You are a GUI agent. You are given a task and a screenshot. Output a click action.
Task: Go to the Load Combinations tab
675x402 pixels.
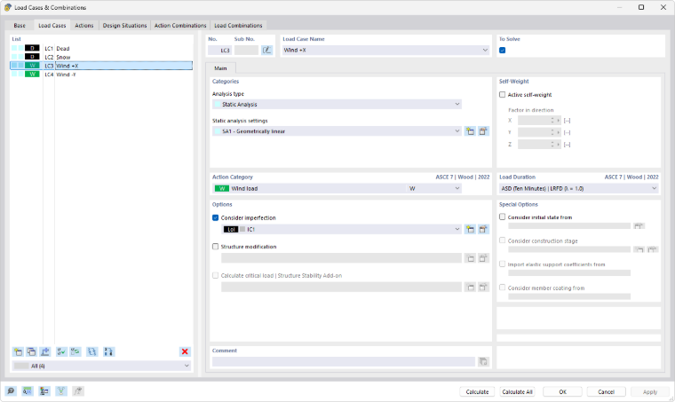(x=238, y=26)
